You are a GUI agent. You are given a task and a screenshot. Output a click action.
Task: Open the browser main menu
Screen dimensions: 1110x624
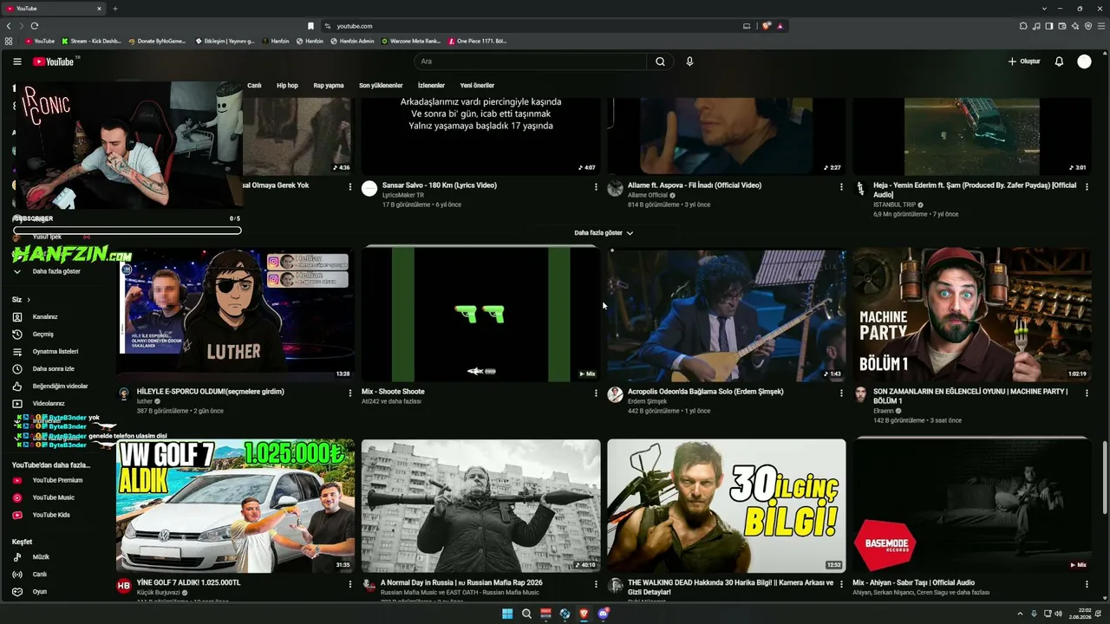1101,26
